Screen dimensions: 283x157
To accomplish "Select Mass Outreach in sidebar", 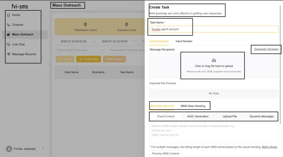I will tap(25, 34).
